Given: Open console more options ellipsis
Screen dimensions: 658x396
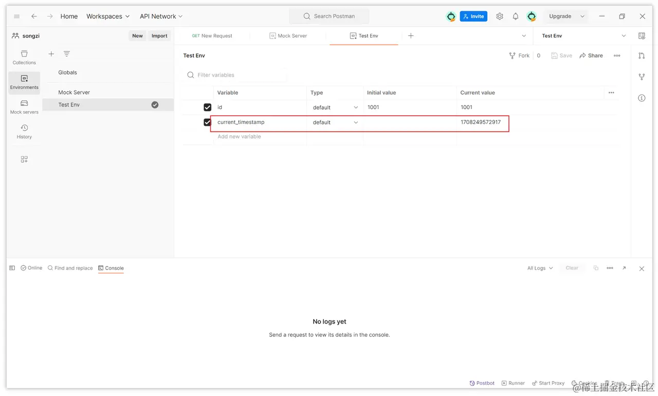Looking at the screenshot, I should click(x=610, y=268).
